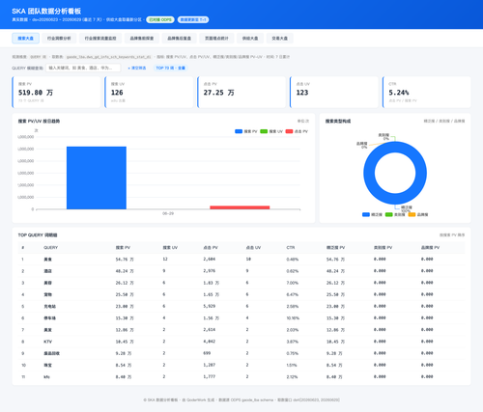The width and height of the screenshot is (483, 412).
Task: Click the tall blue bar in the trend chart
Action: (97, 178)
